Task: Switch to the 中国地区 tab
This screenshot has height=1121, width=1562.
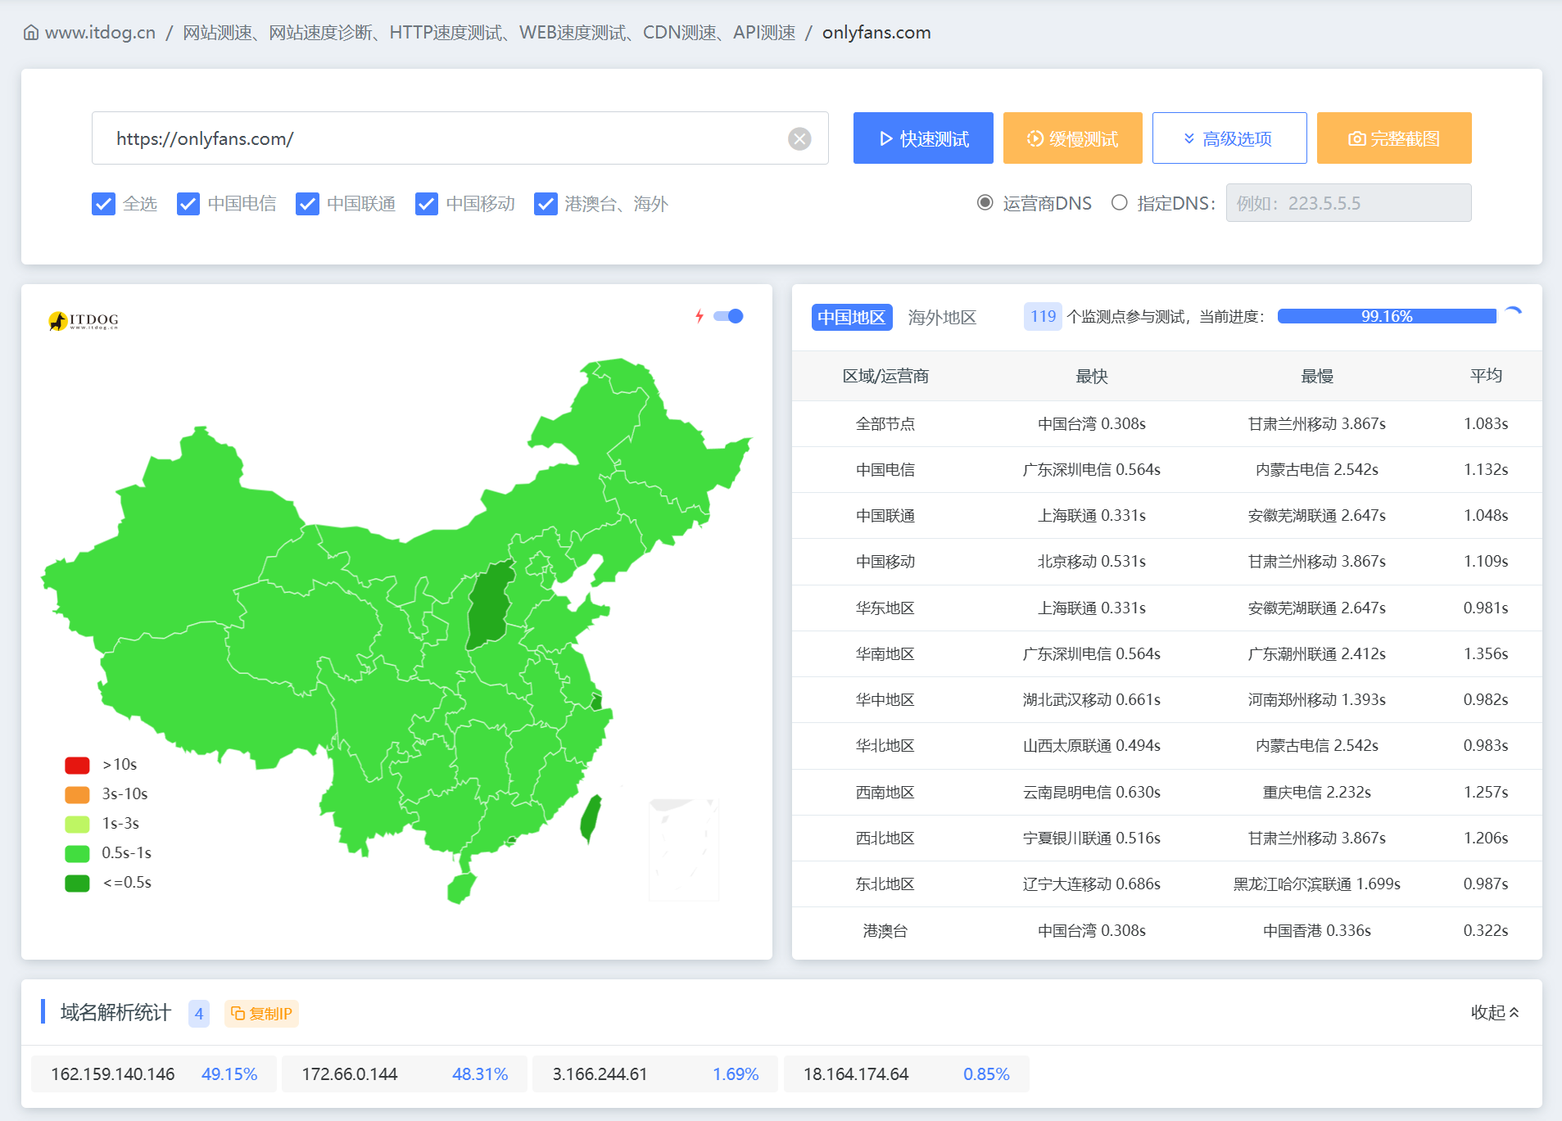Action: (x=852, y=317)
